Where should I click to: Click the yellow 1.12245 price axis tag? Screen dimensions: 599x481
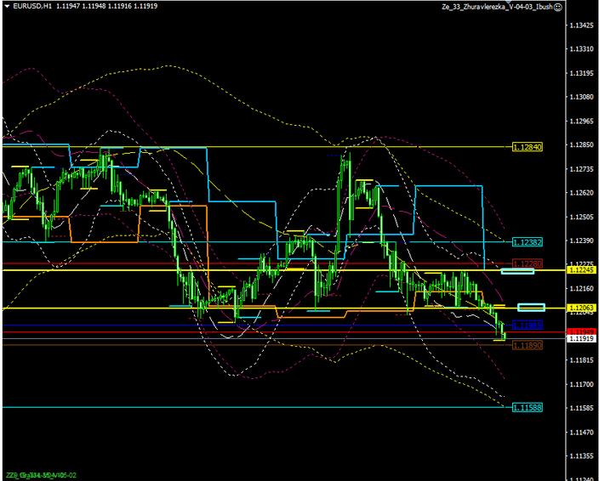tap(581, 270)
